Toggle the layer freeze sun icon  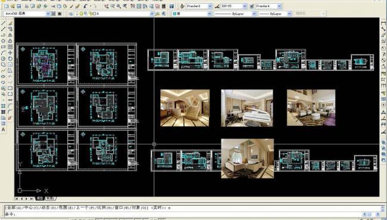[81, 14]
